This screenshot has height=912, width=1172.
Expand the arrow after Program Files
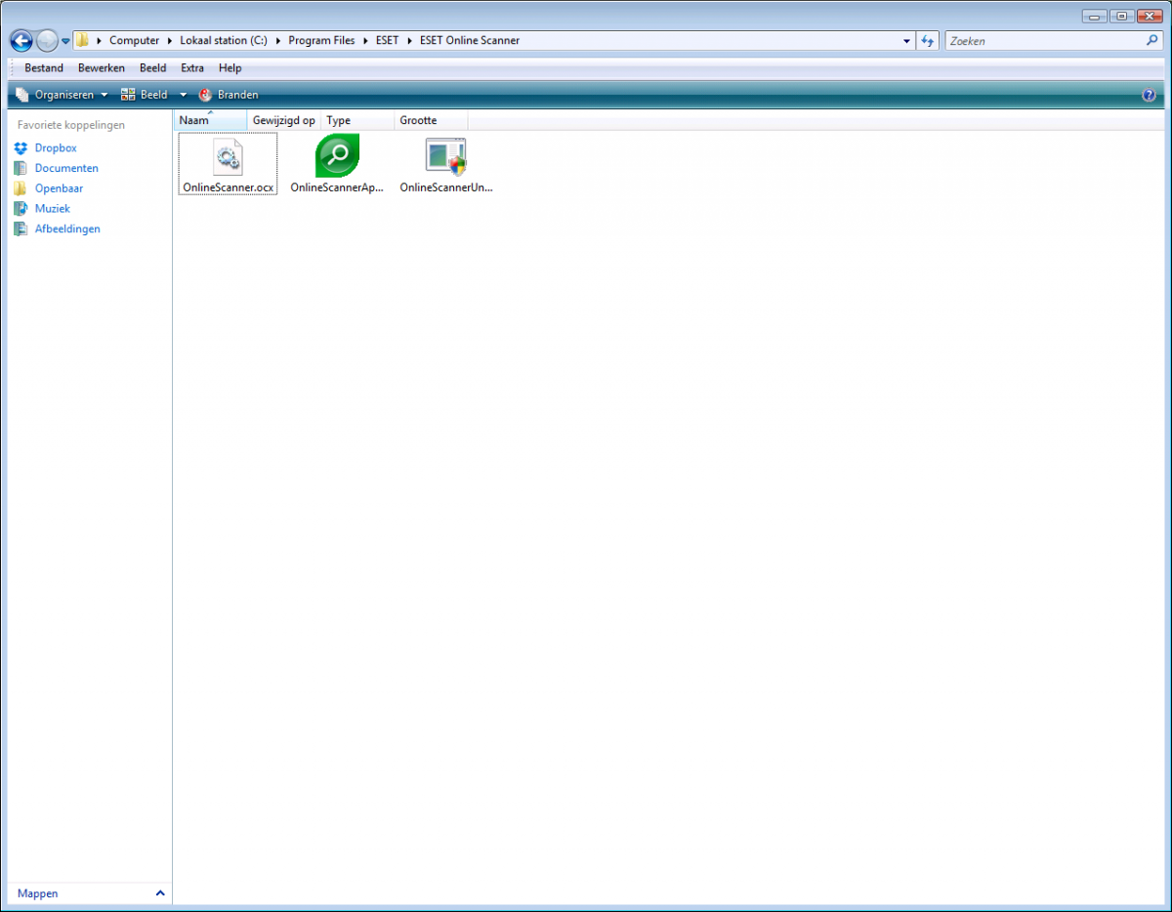click(x=365, y=41)
